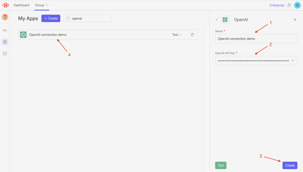Toggle API key visibility eye icon
This screenshot has width=303, height=172.
coord(293,61)
